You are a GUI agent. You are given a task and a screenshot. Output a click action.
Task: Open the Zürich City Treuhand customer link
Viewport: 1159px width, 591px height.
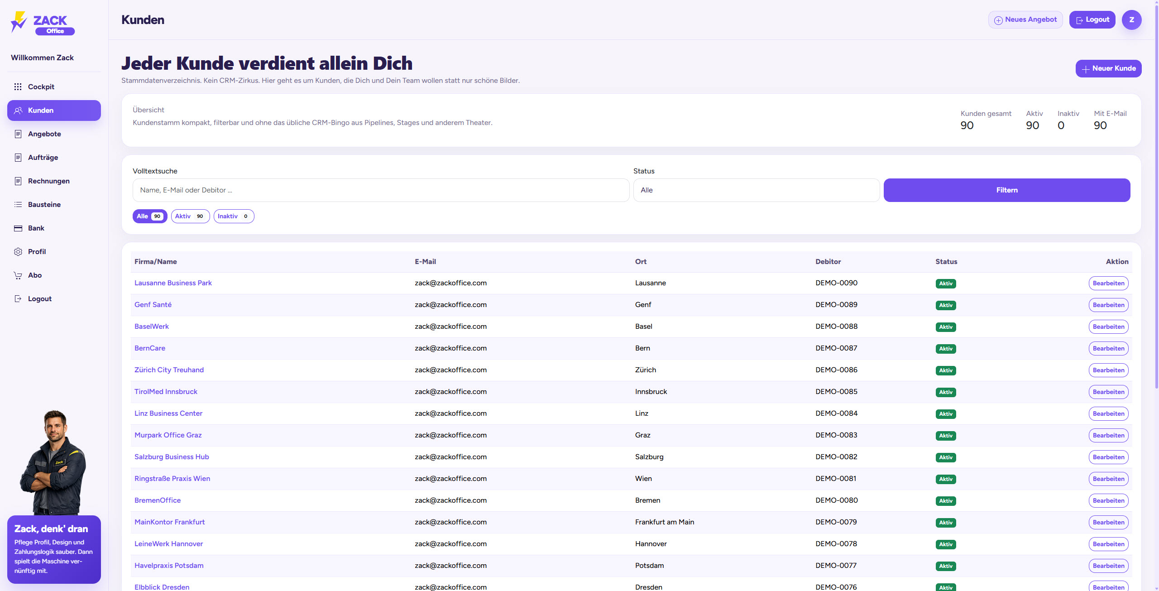(169, 370)
